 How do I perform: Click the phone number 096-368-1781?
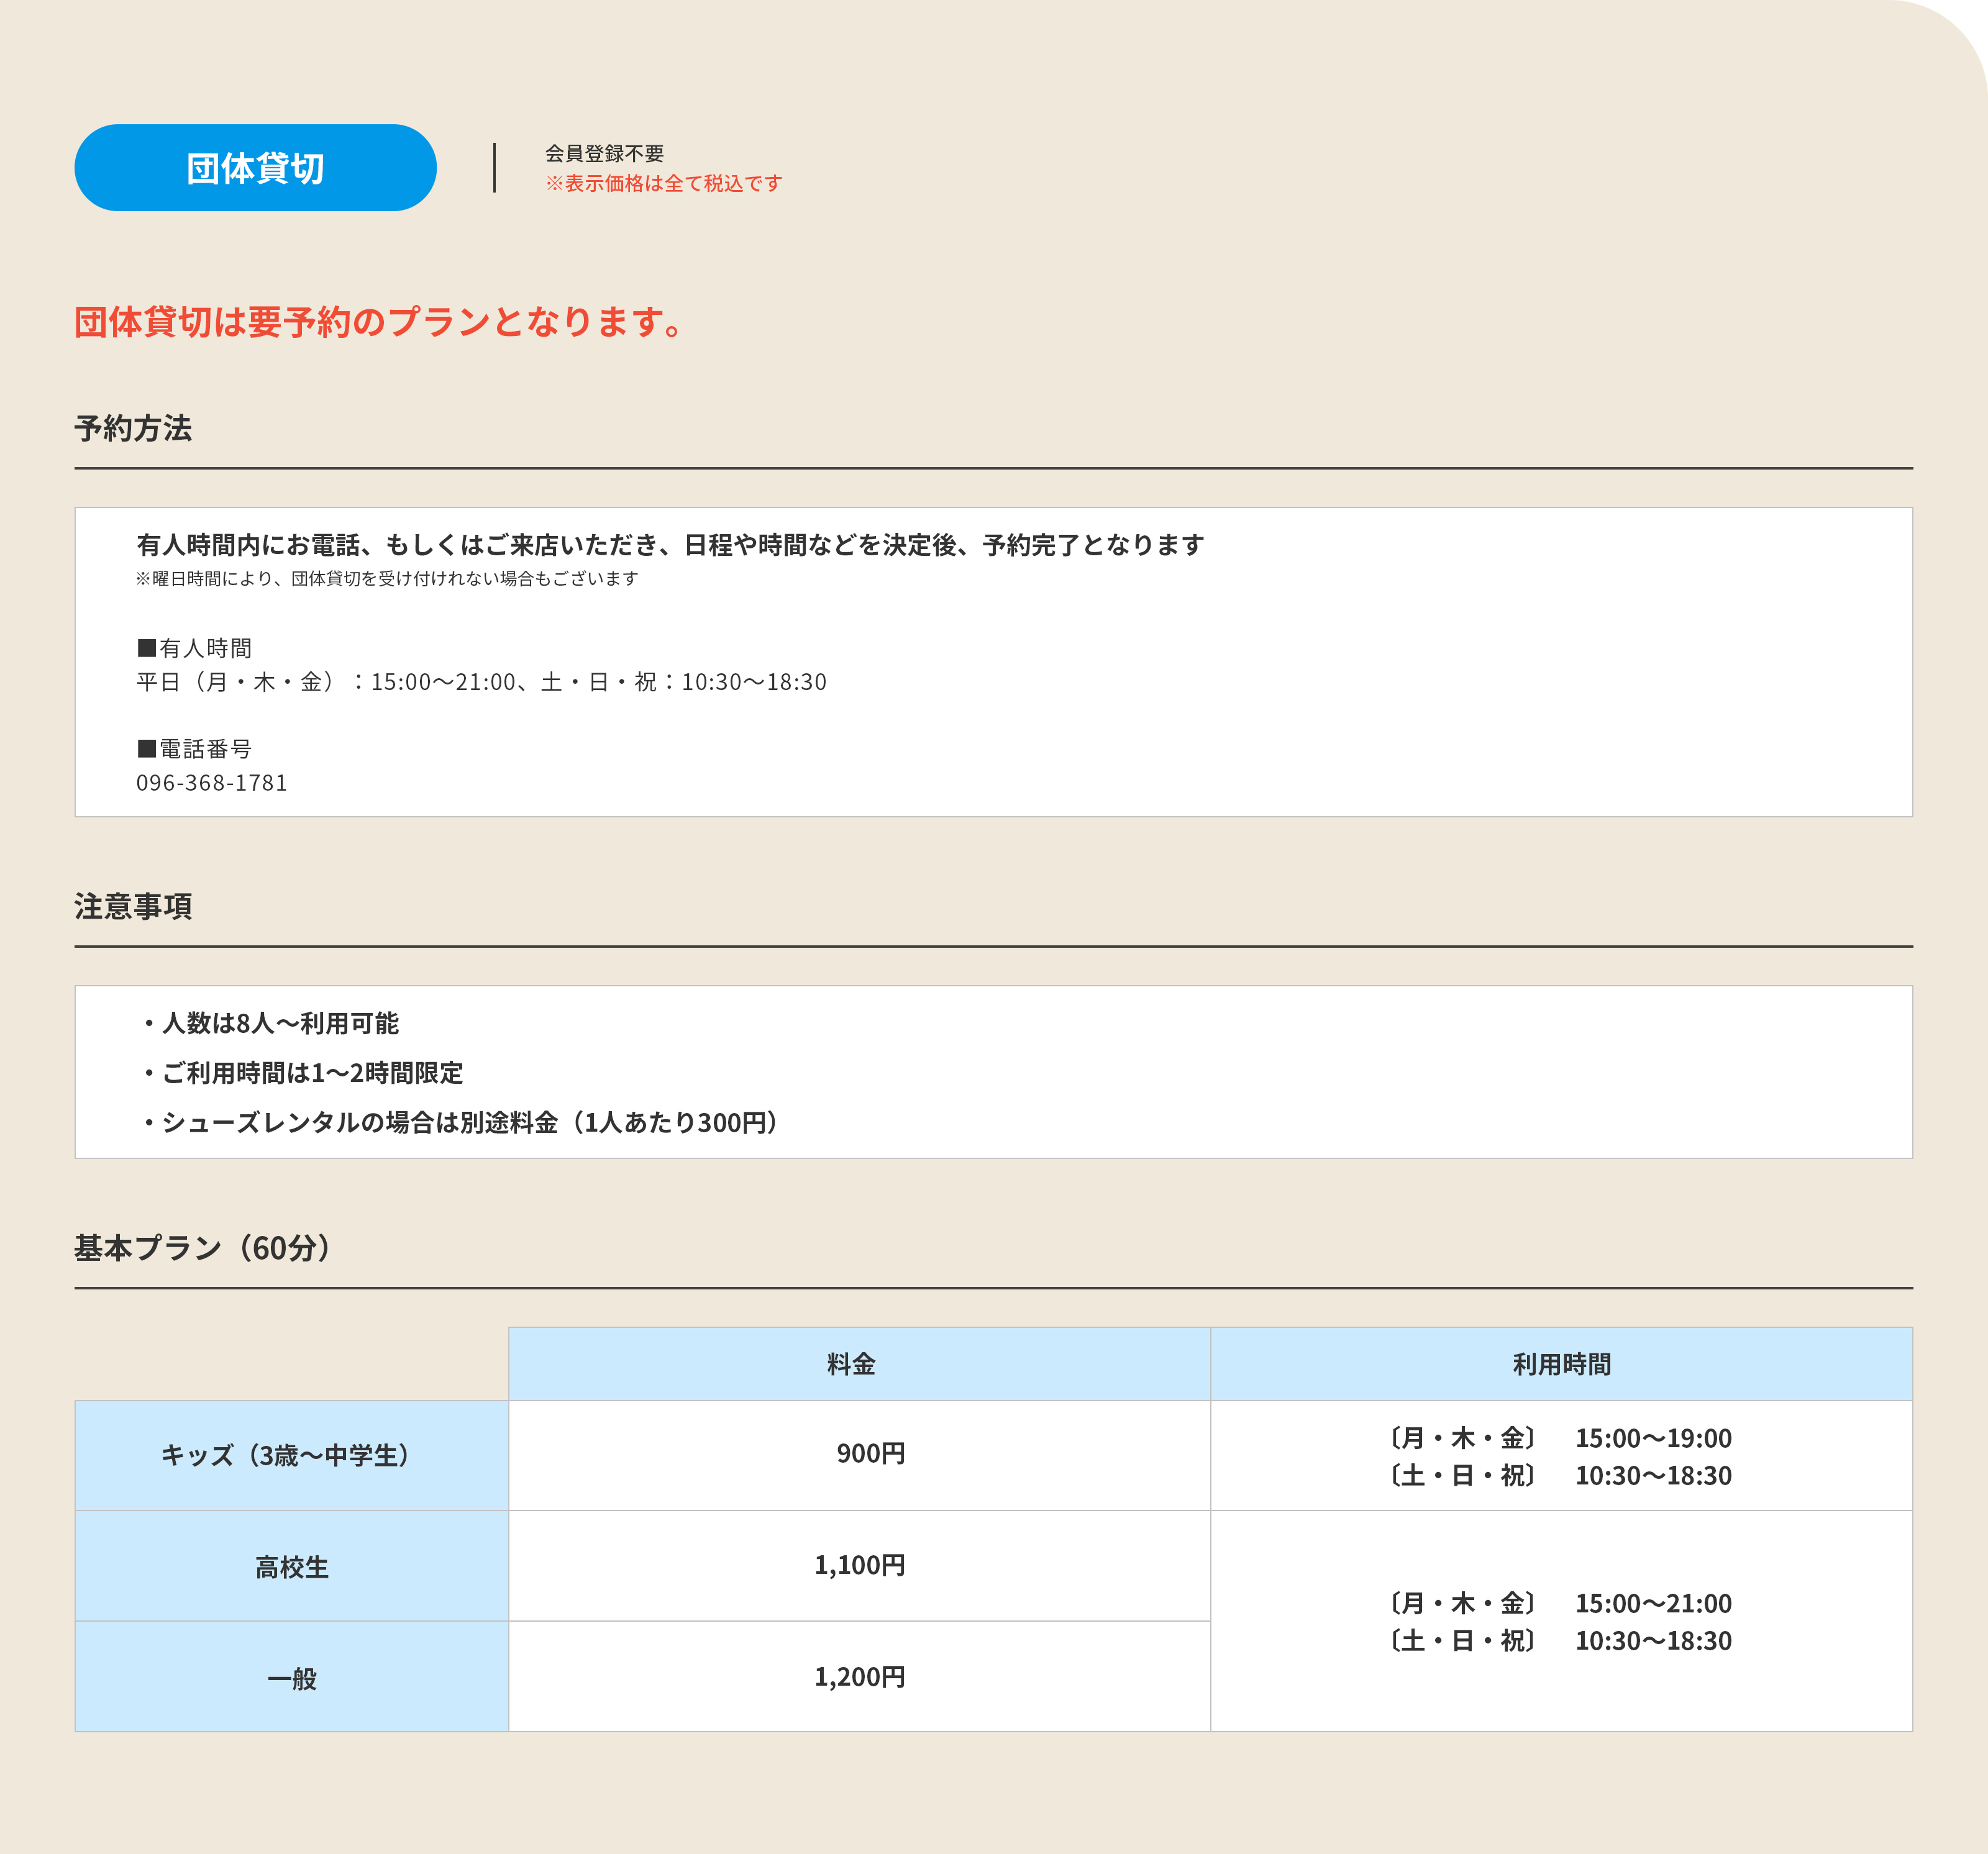(x=212, y=783)
